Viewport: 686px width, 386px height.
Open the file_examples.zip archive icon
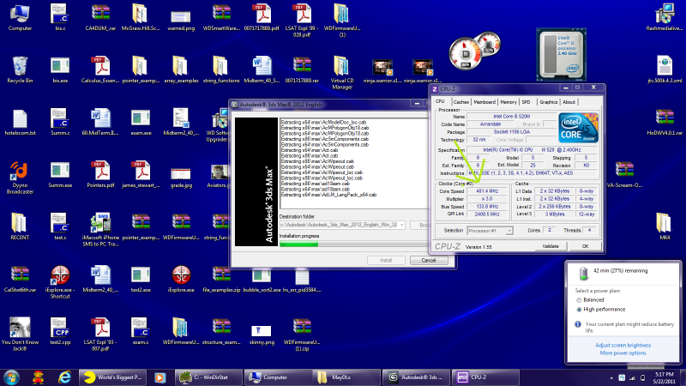click(x=221, y=280)
